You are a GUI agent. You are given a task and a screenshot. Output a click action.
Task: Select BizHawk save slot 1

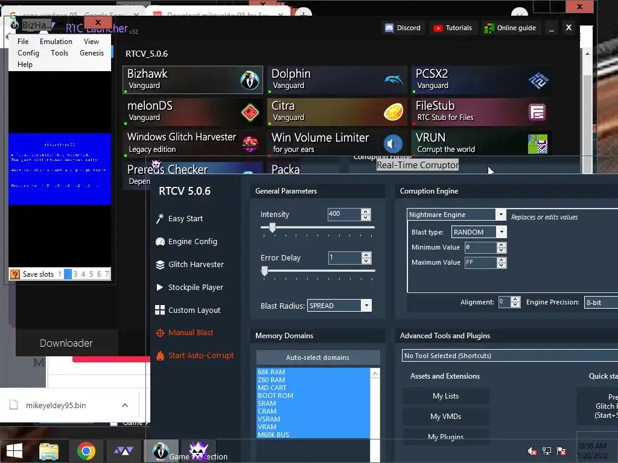pos(60,274)
